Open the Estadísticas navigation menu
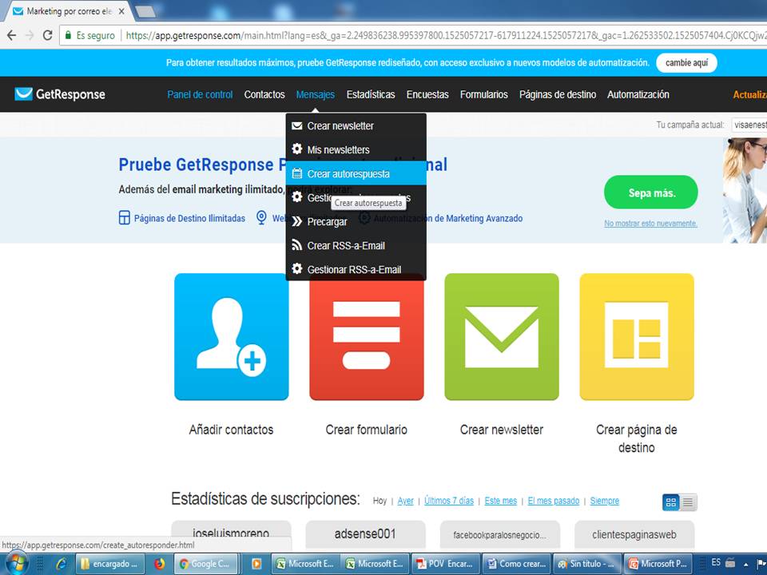 [x=371, y=94]
